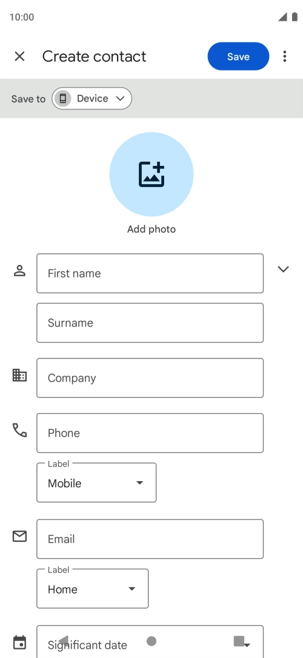Tap the Save to label text
This screenshot has width=303, height=658.
coord(28,99)
